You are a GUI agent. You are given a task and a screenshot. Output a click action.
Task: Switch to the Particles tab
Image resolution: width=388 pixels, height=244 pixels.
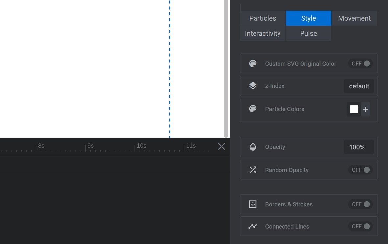click(x=262, y=18)
